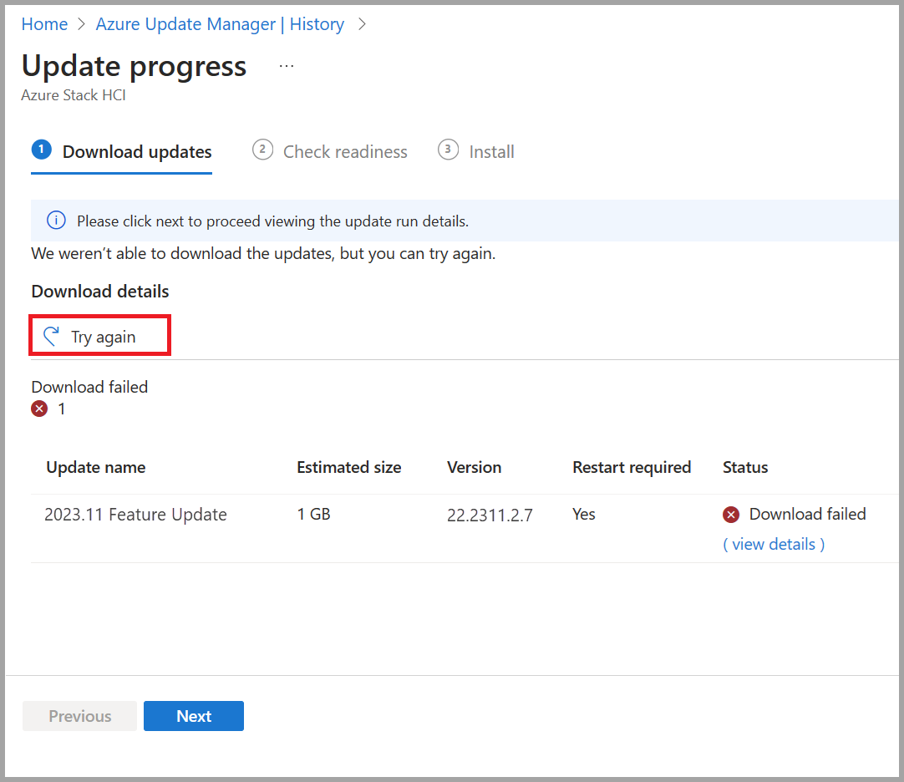
Task: Click the Next button
Action: coord(194,716)
